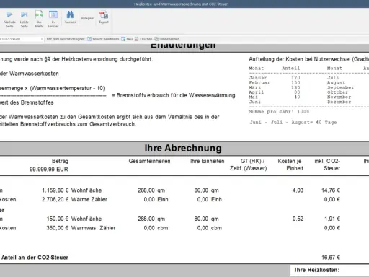Open Suchen binoculars tool
This screenshot has width=369, height=277.
[70, 17]
